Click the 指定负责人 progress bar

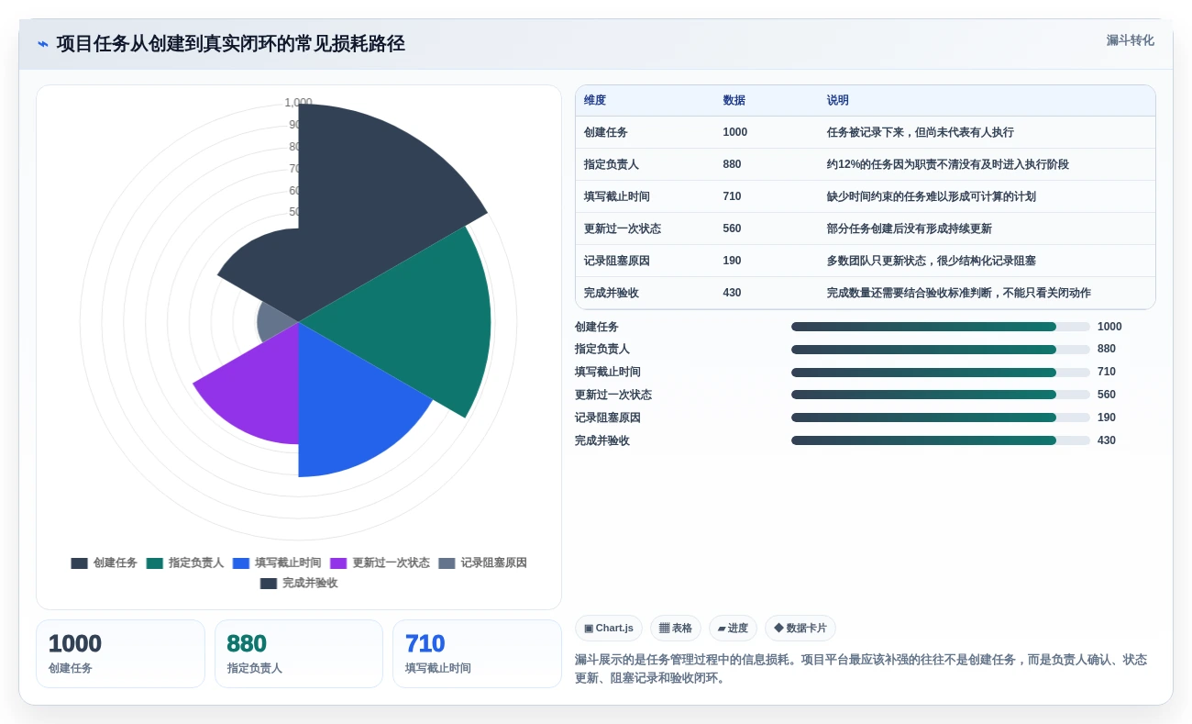point(941,350)
